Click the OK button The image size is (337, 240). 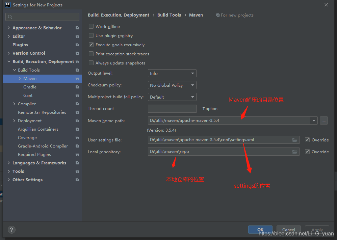pos(260,230)
